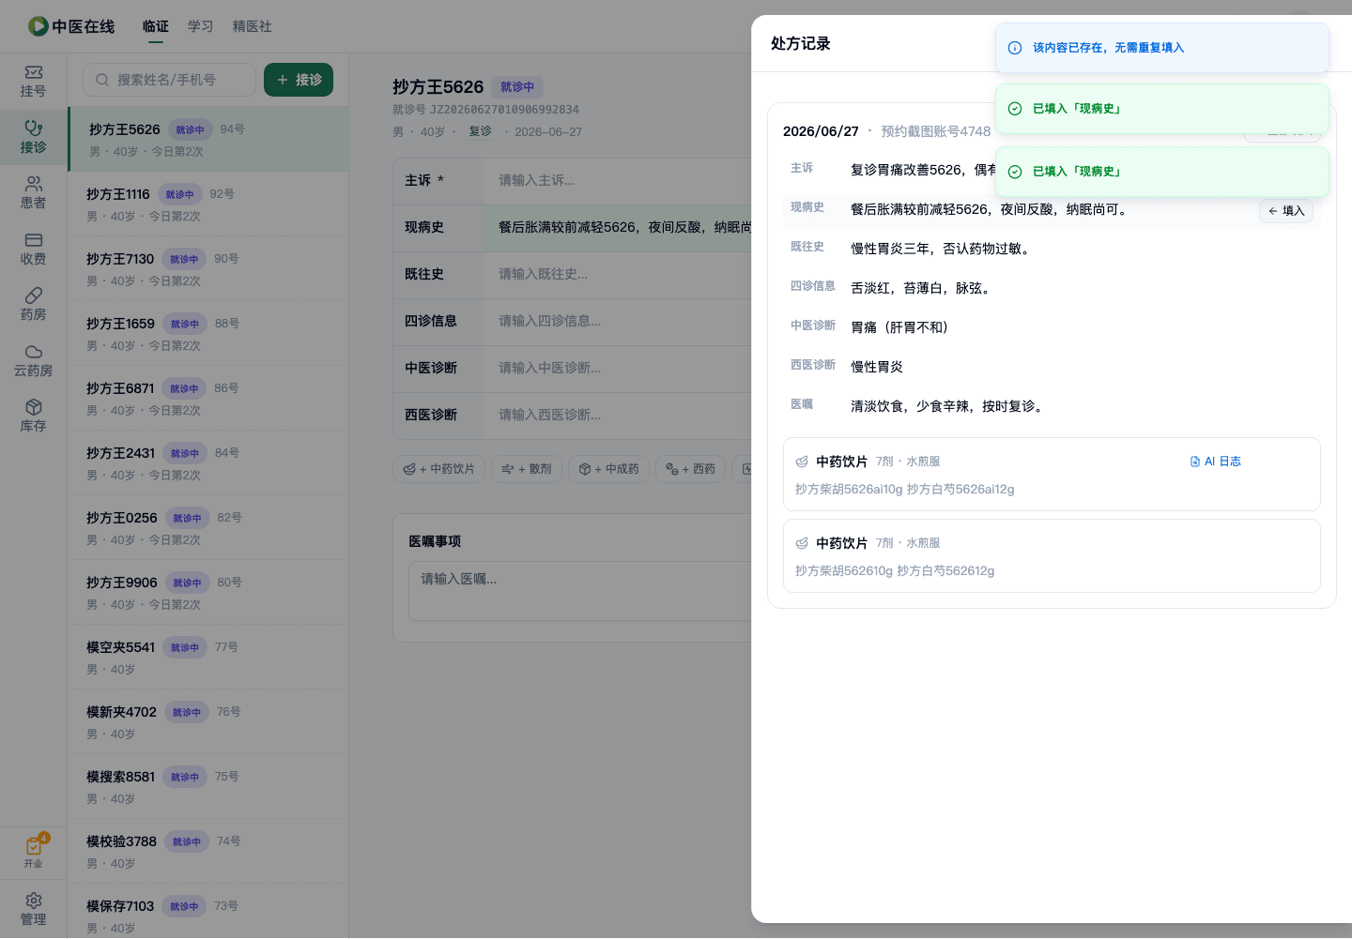
Task: Click 慢性胃炎 western diagnosis text
Action: pos(877,367)
